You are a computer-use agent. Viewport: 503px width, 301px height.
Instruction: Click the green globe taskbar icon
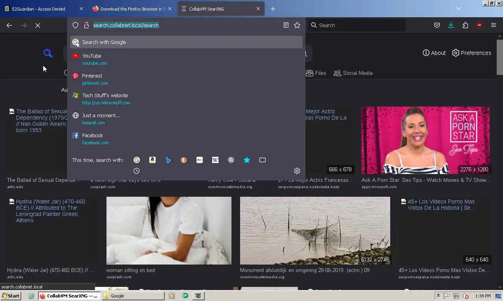(x=185, y=296)
